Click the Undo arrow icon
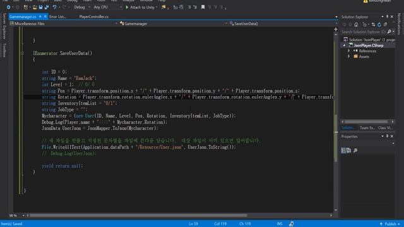This screenshot has width=404, height=227. point(54,7)
